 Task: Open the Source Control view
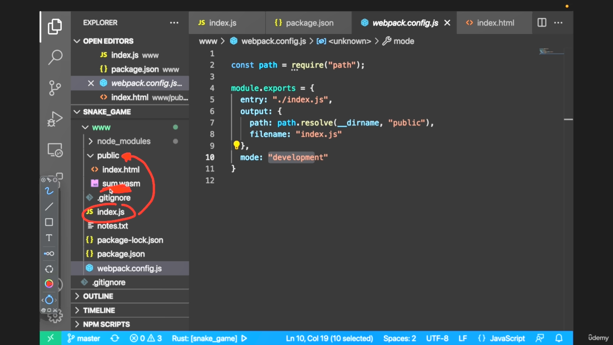pos(55,88)
